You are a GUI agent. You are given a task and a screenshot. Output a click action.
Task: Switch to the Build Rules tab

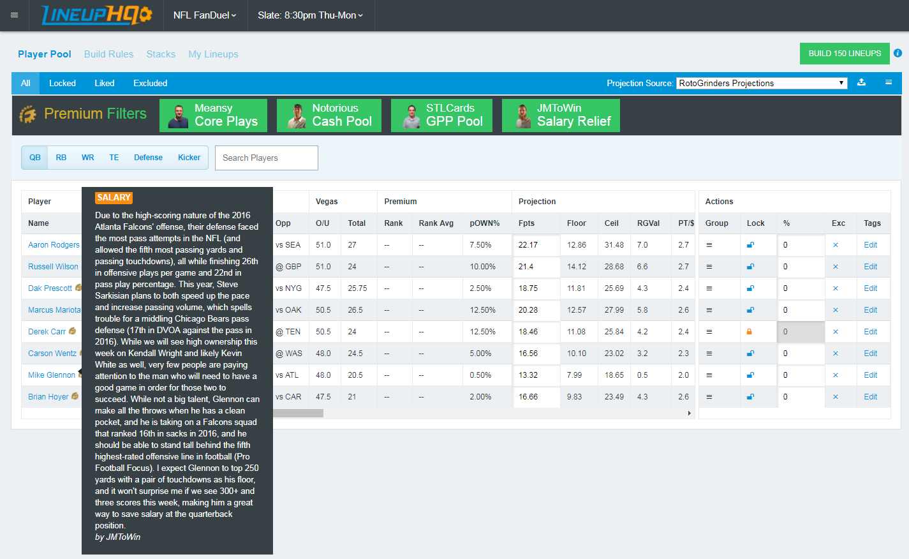108,54
